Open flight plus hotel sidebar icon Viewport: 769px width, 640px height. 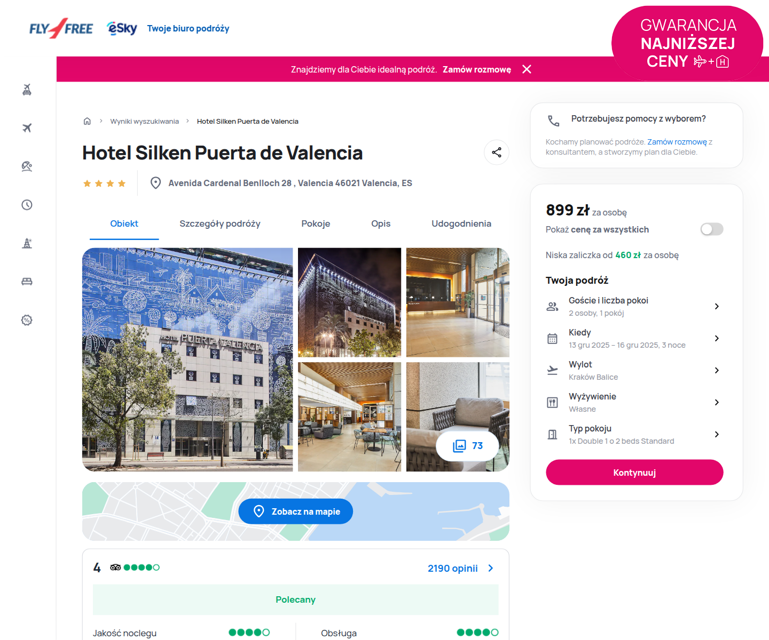27,90
